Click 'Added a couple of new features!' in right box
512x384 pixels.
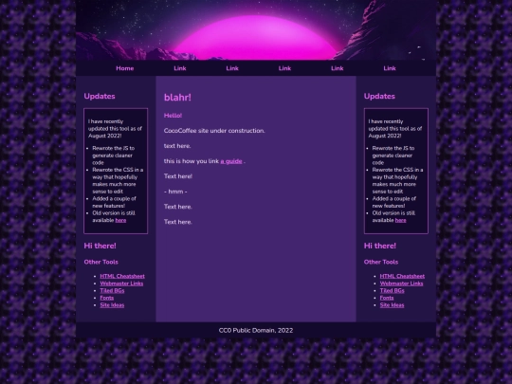[x=394, y=203]
